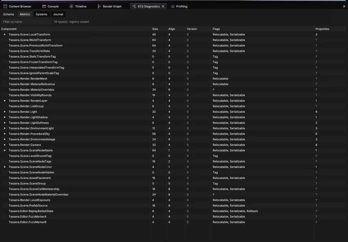Select Tessera.Scene.FrozenTransformTag row
Viewport: 348px width, 242px height.
(174, 62)
